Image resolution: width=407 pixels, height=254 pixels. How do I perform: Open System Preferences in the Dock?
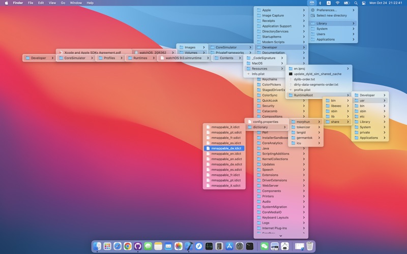240,246
